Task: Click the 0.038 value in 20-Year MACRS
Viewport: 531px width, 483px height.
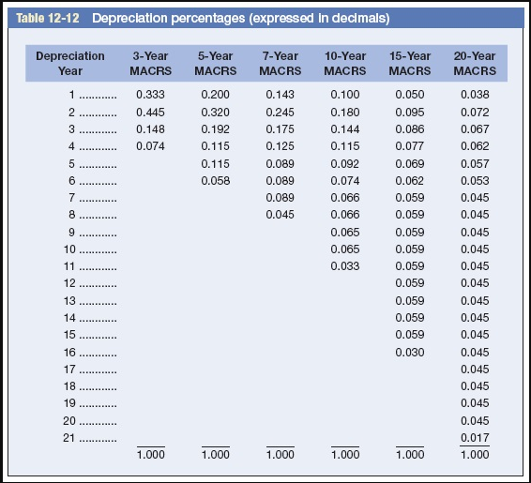Action: click(475, 95)
